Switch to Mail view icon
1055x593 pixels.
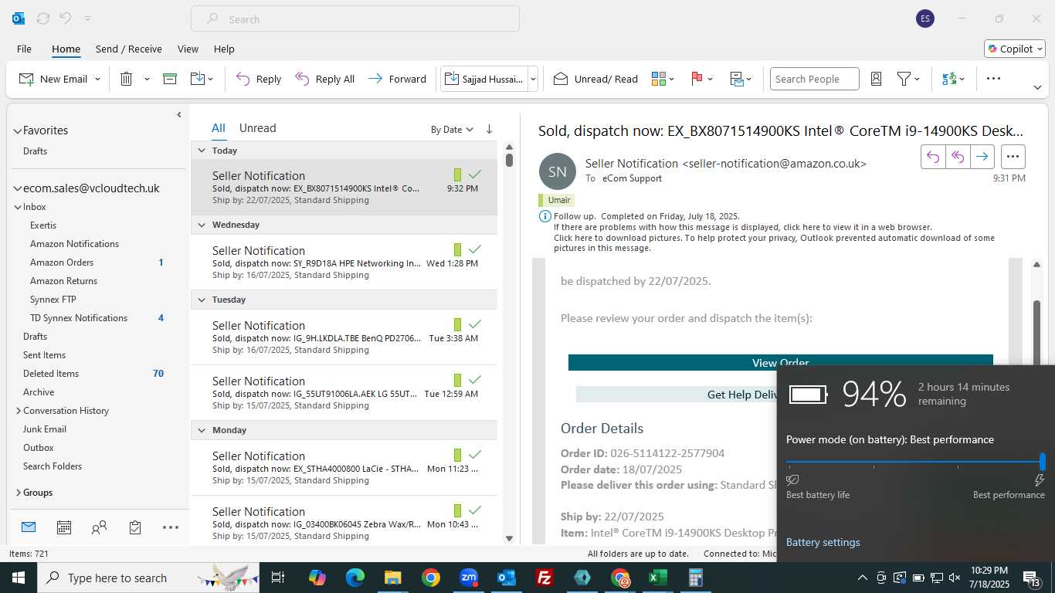point(29,527)
